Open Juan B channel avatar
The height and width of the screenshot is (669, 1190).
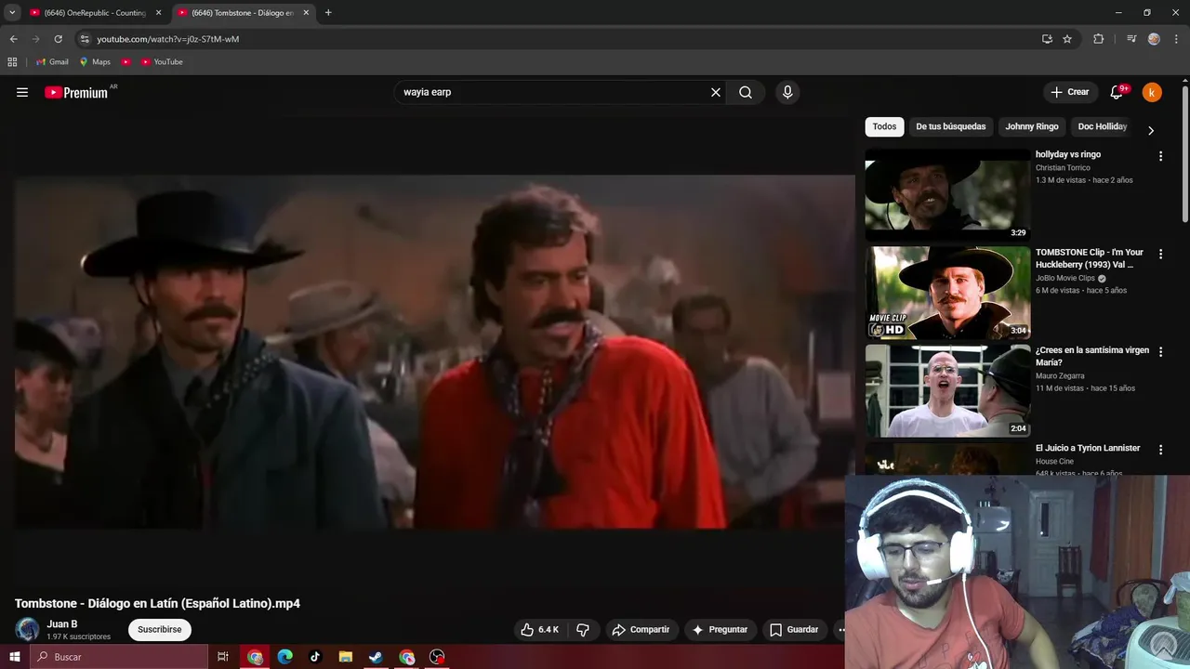click(x=28, y=629)
